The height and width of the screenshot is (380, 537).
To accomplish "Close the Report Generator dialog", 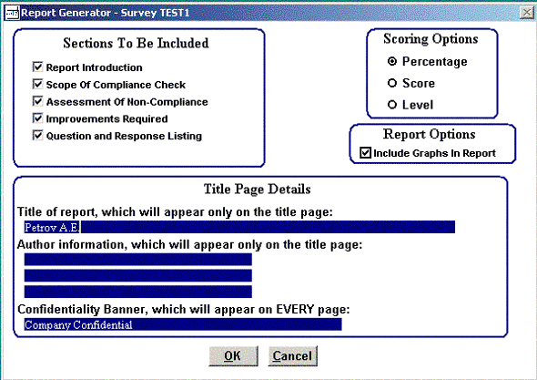I will click(527, 13).
